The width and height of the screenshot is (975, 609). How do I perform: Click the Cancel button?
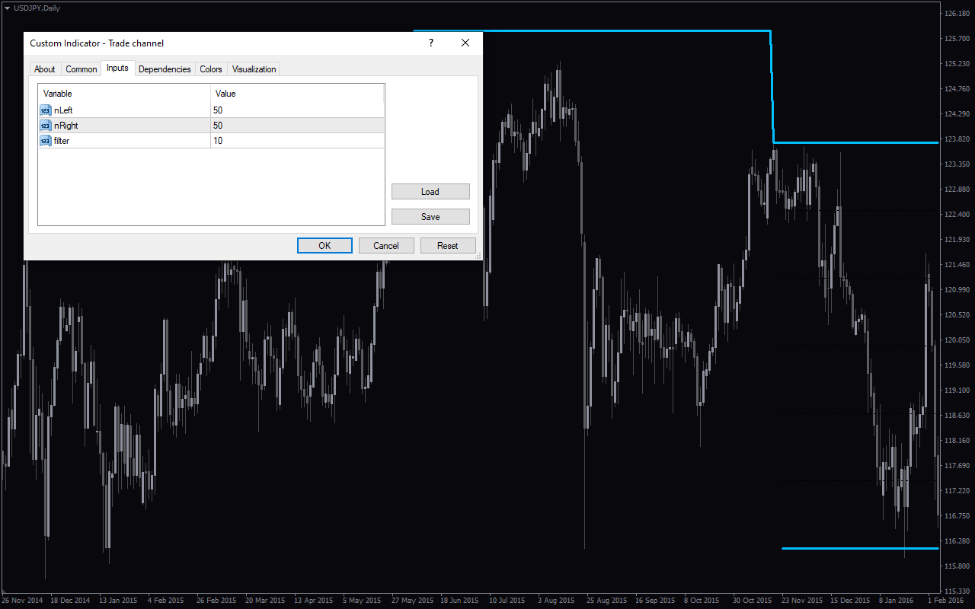(x=386, y=246)
